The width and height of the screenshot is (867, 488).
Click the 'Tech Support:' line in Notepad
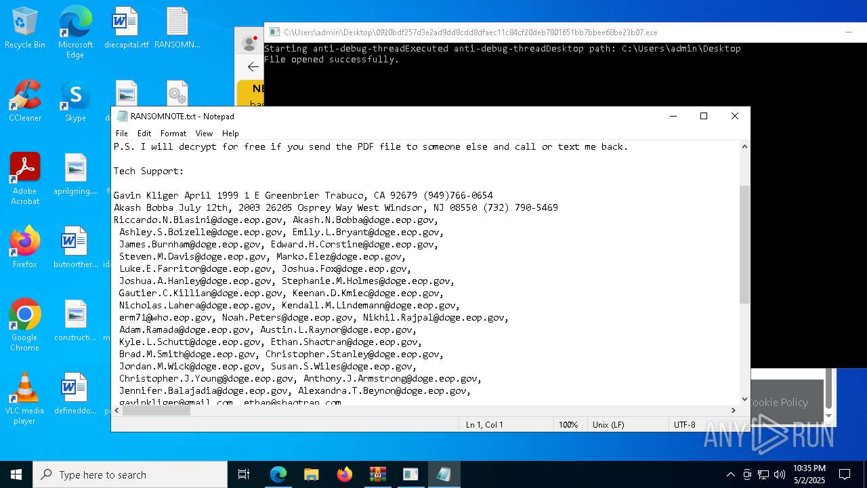tap(148, 171)
